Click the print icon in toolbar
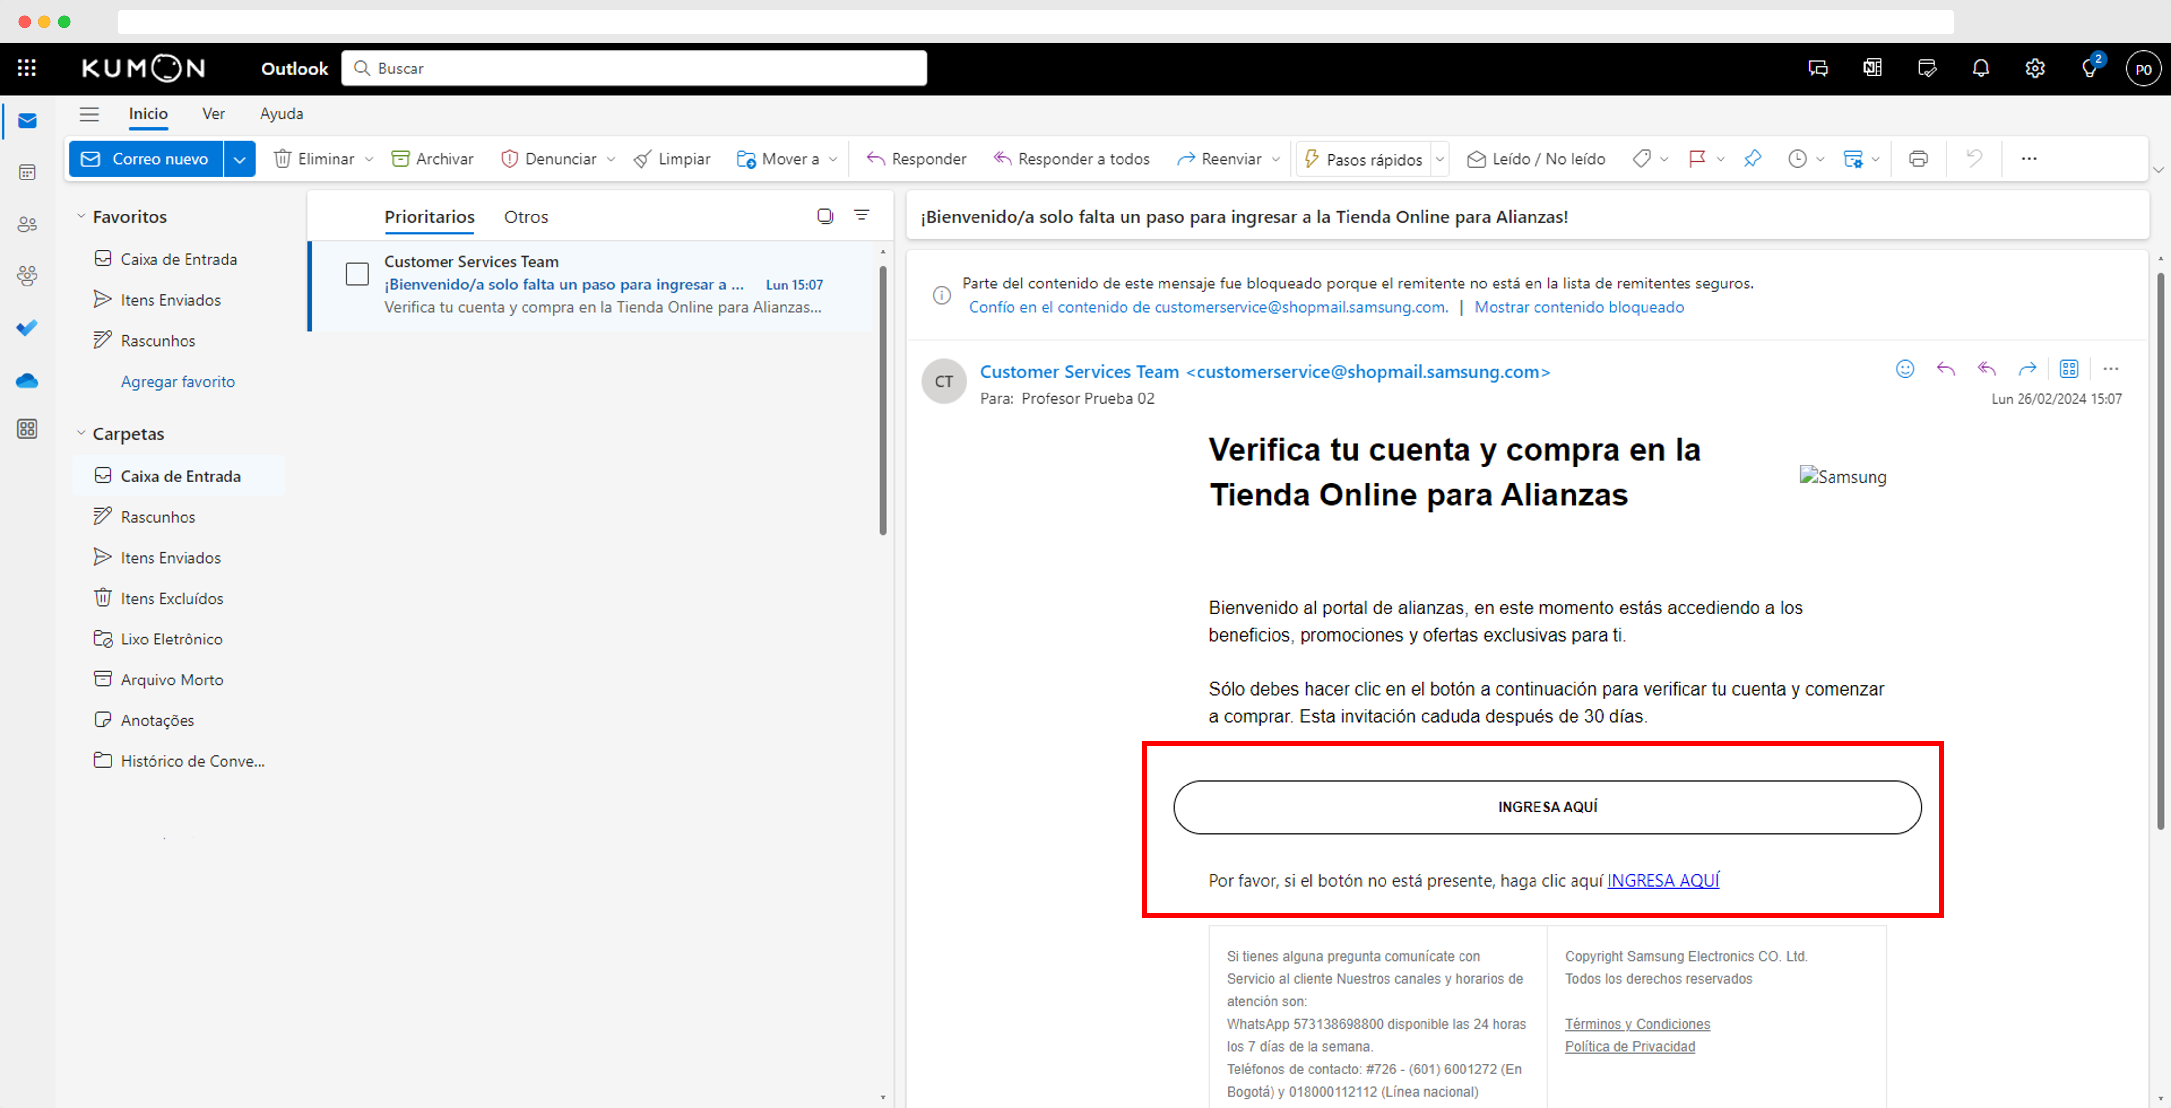Image resolution: width=2171 pixels, height=1108 pixels. click(x=1918, y=158)
